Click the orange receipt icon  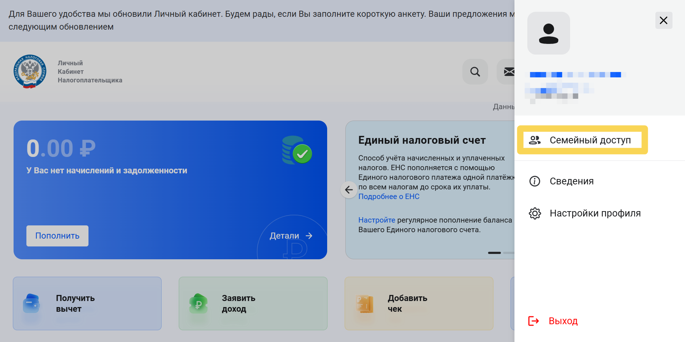click(365, 304)
